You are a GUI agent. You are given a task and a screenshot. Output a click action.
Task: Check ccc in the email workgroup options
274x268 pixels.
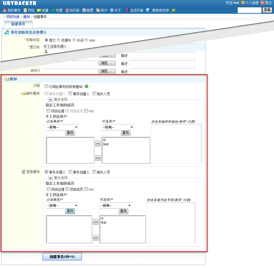pos(86,111)
